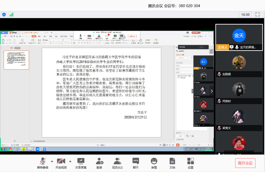The height and width of the screenshot is (172, 265).
Task: Expand the participant list down chevron
Action: point(239,154)
